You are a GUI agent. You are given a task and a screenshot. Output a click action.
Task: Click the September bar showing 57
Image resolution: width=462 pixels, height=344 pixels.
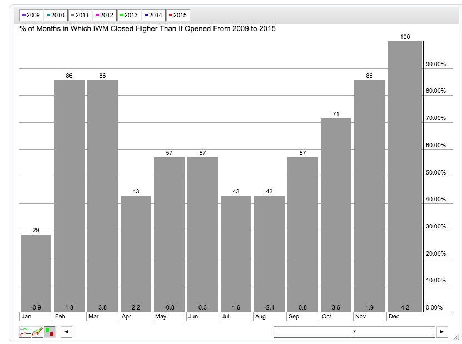pyautogui.click(x=302, y=235)
